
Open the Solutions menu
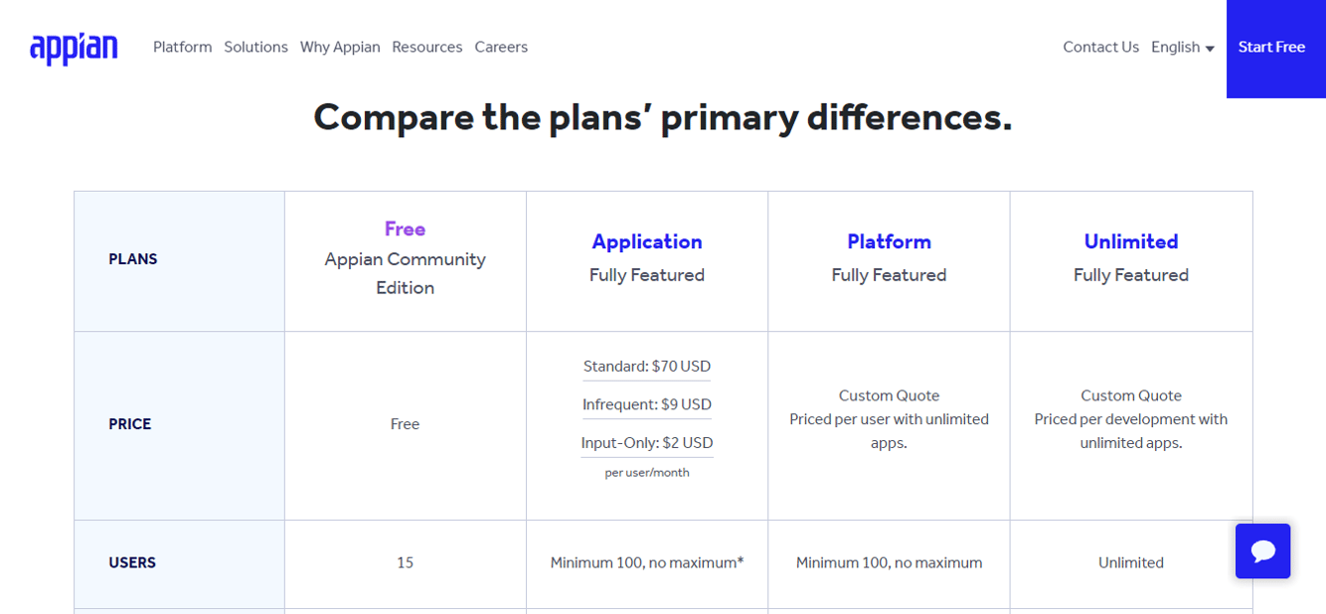[x=255, y=47]
